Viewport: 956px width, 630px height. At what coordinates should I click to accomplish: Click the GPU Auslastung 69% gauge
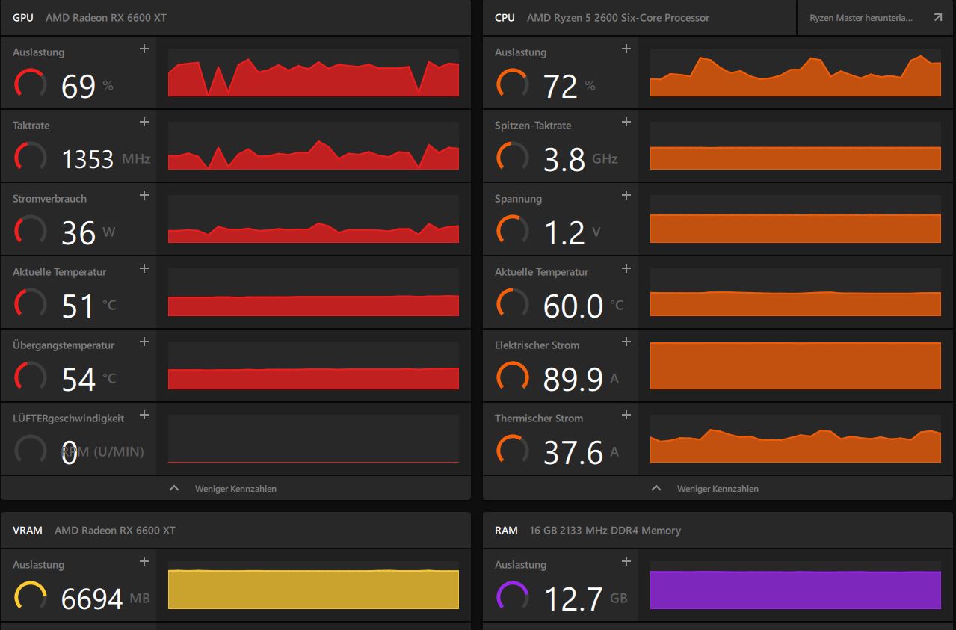[31, 84]
